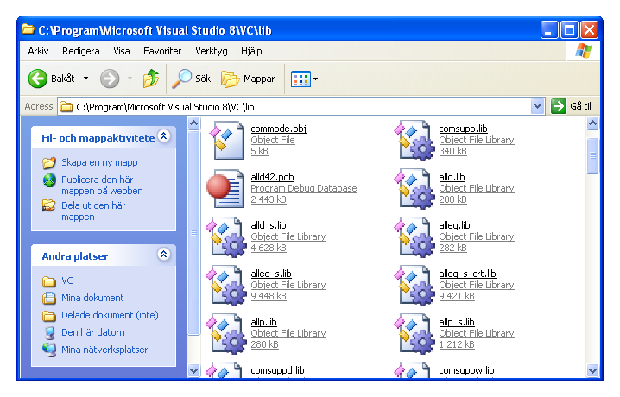
Task: Toggle the Mappar folders pane
Action: (x=248, y=79)
